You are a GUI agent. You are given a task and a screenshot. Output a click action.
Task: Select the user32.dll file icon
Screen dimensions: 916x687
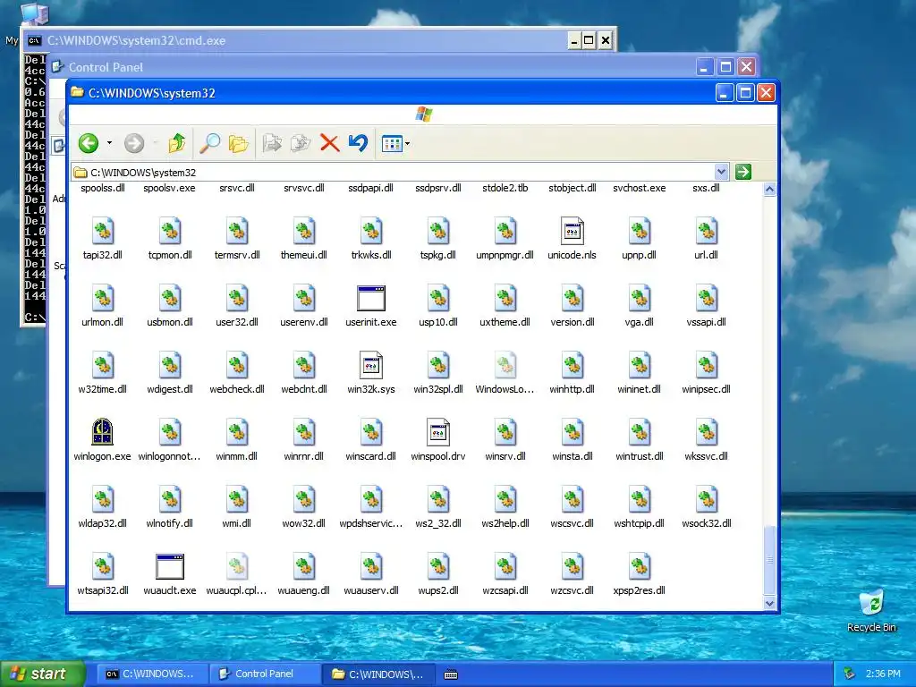237,298
